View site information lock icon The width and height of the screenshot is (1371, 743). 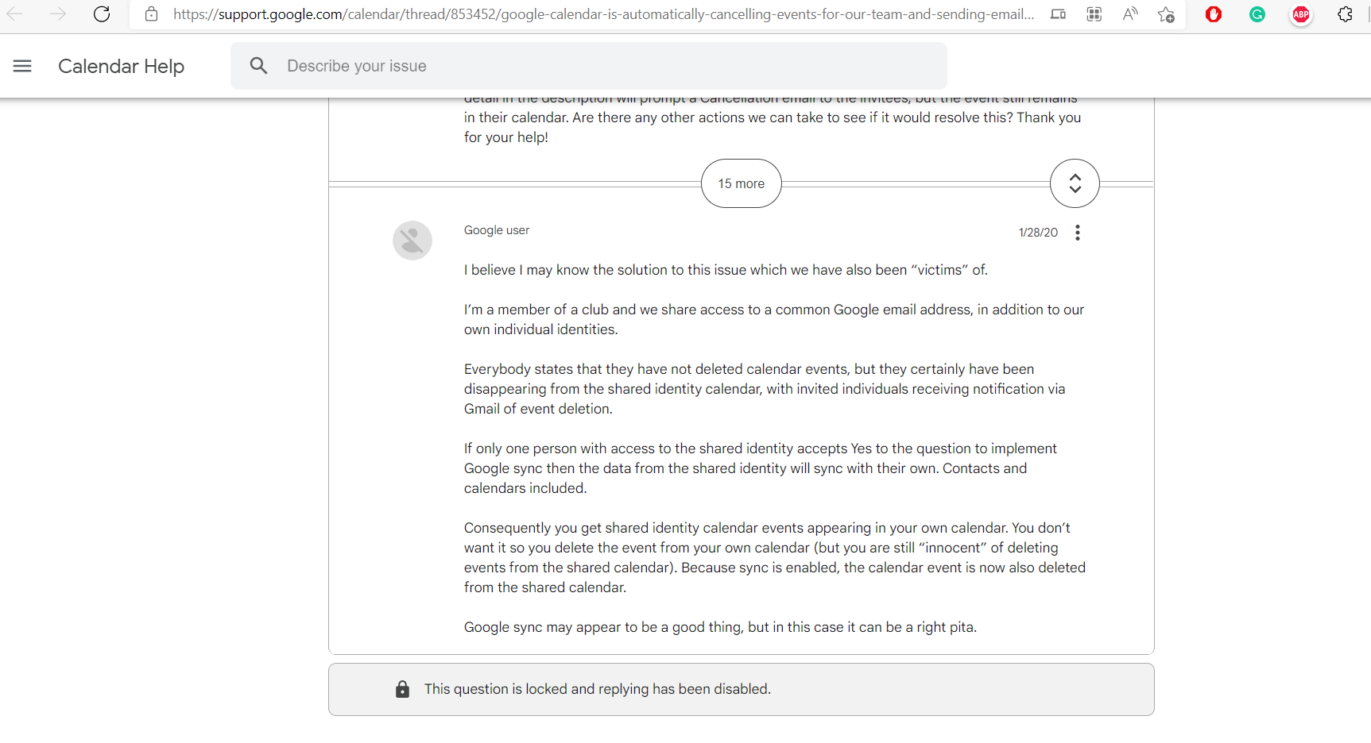151,14
